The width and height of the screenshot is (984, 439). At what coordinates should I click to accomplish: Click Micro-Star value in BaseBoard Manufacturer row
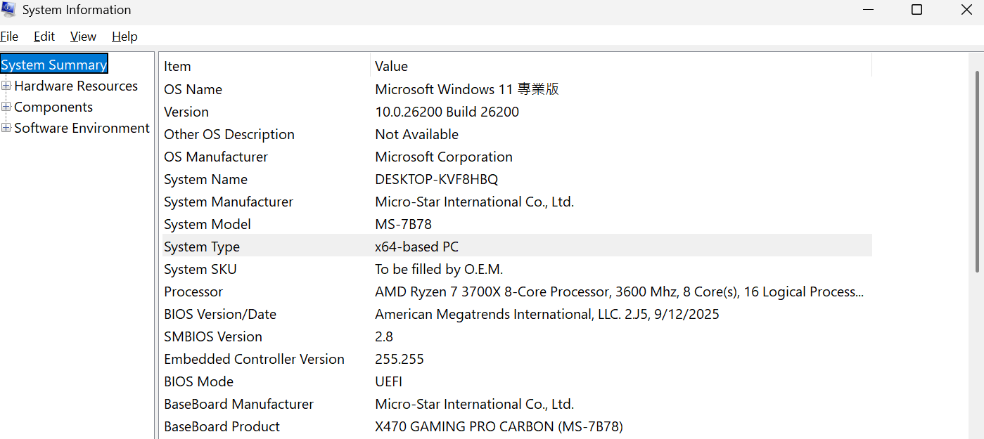475,404
